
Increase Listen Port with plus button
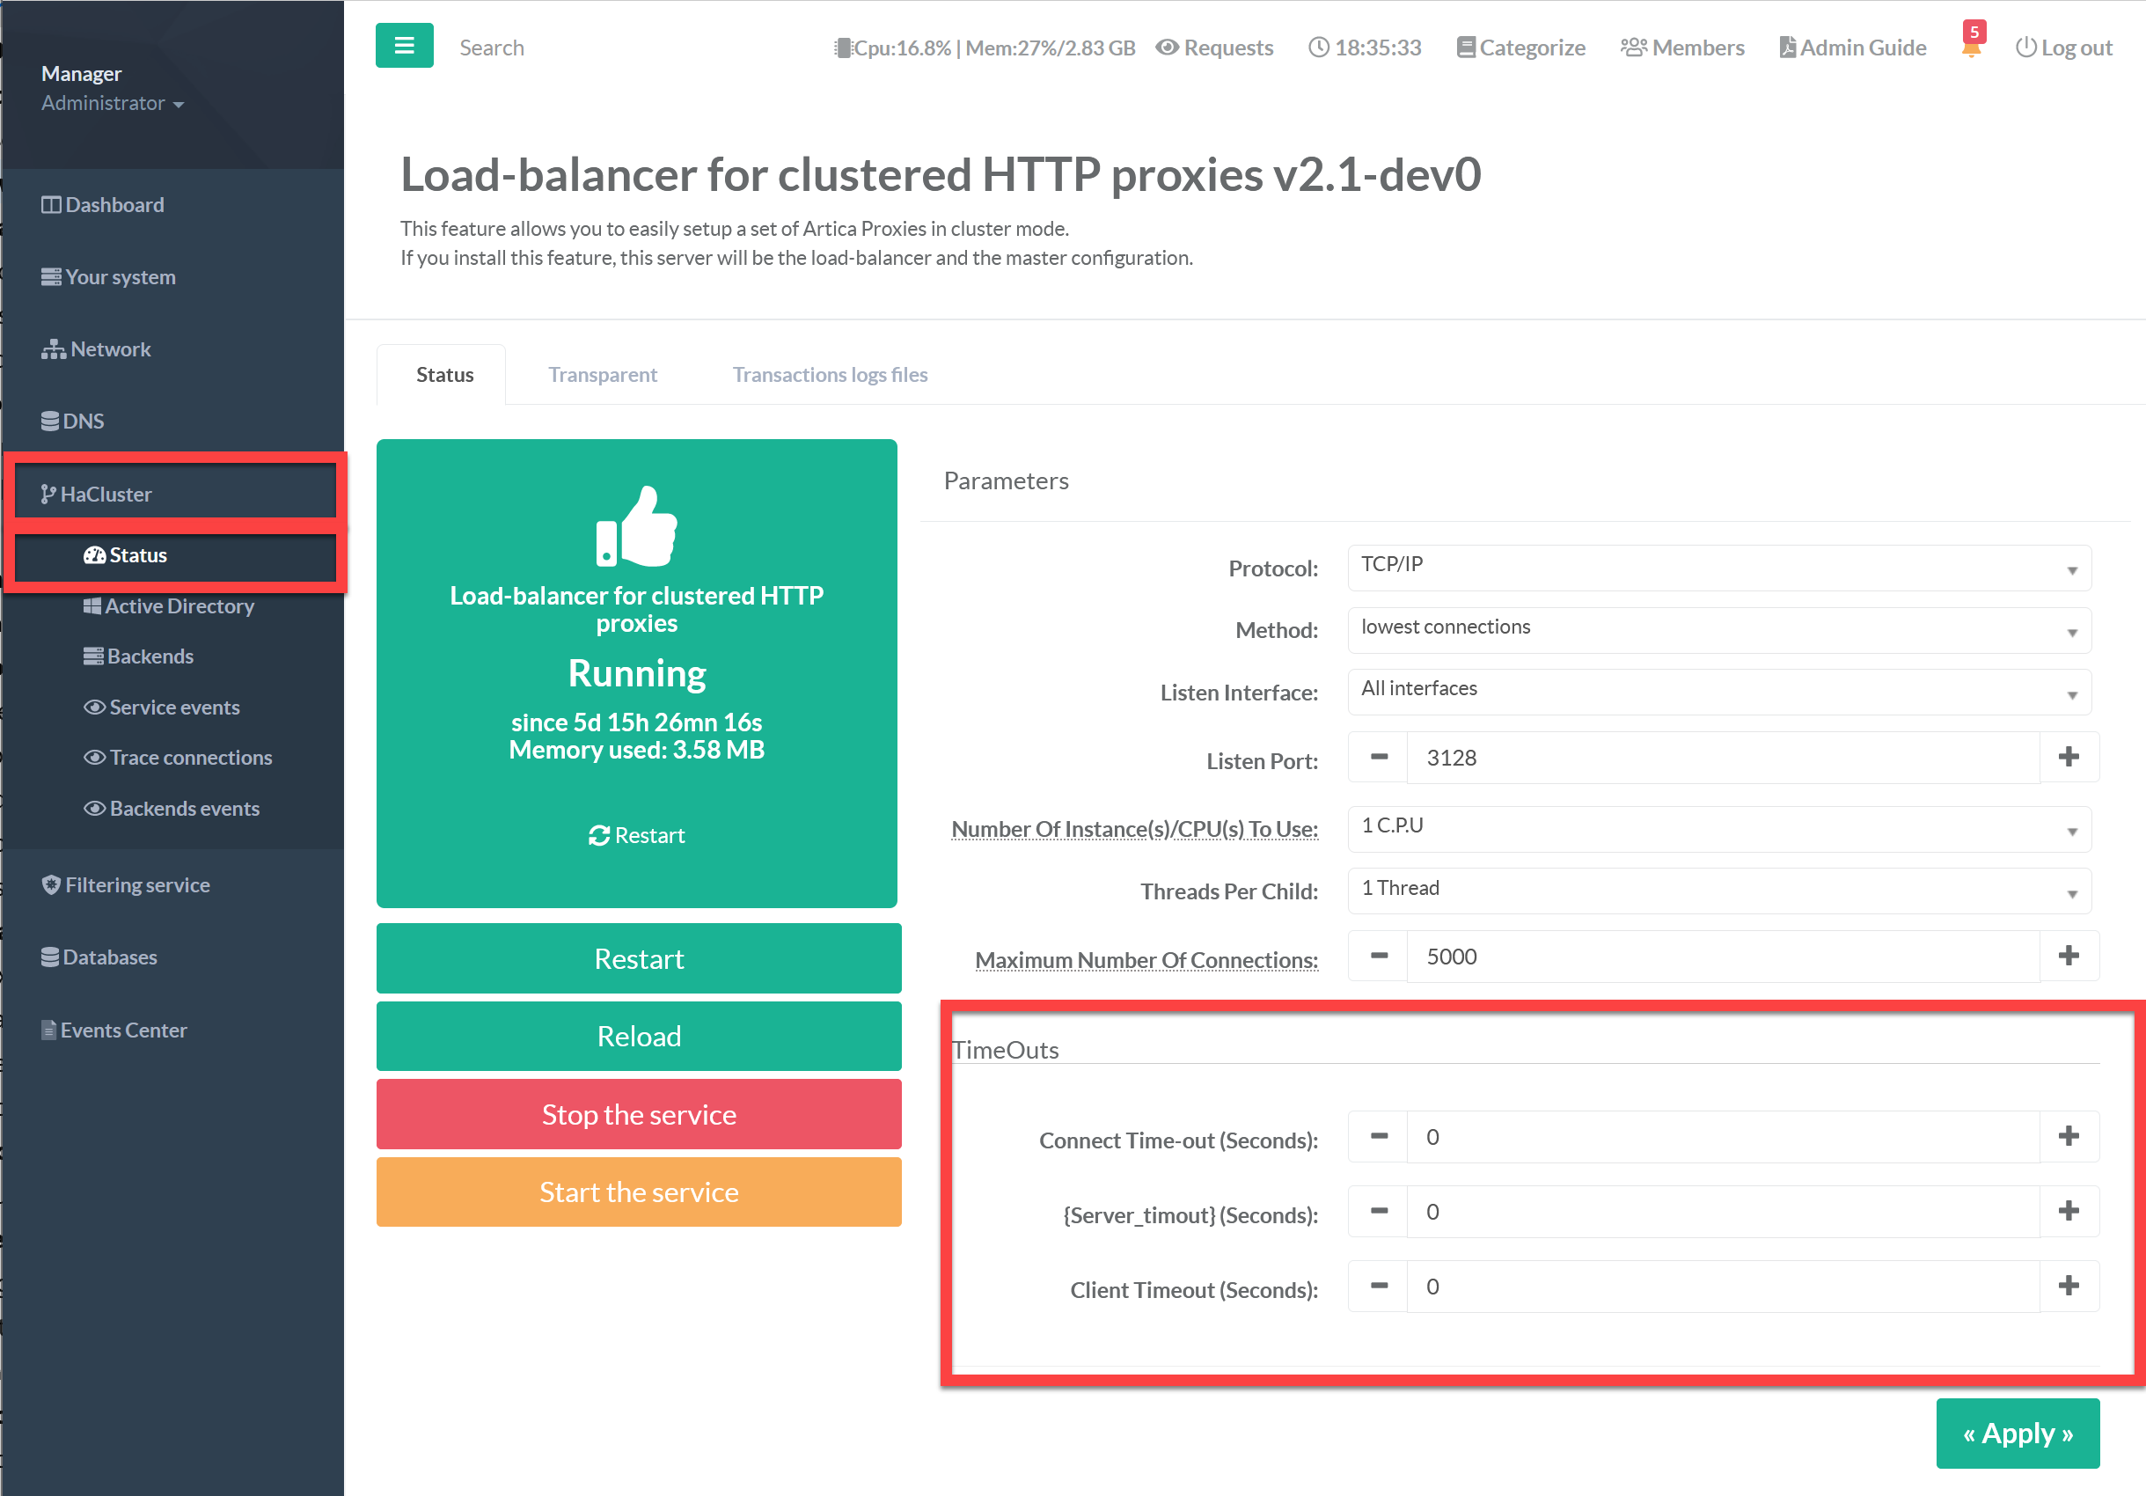pos(2068,757)
